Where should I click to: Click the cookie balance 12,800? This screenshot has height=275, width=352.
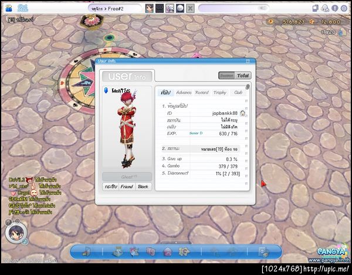[x=331, y=22]
